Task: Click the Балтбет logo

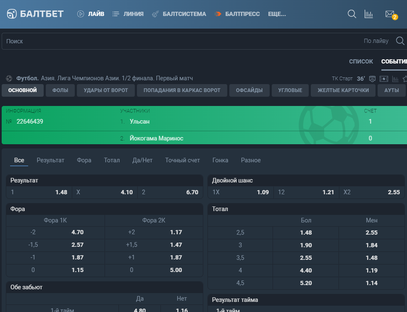Action: 35,14
